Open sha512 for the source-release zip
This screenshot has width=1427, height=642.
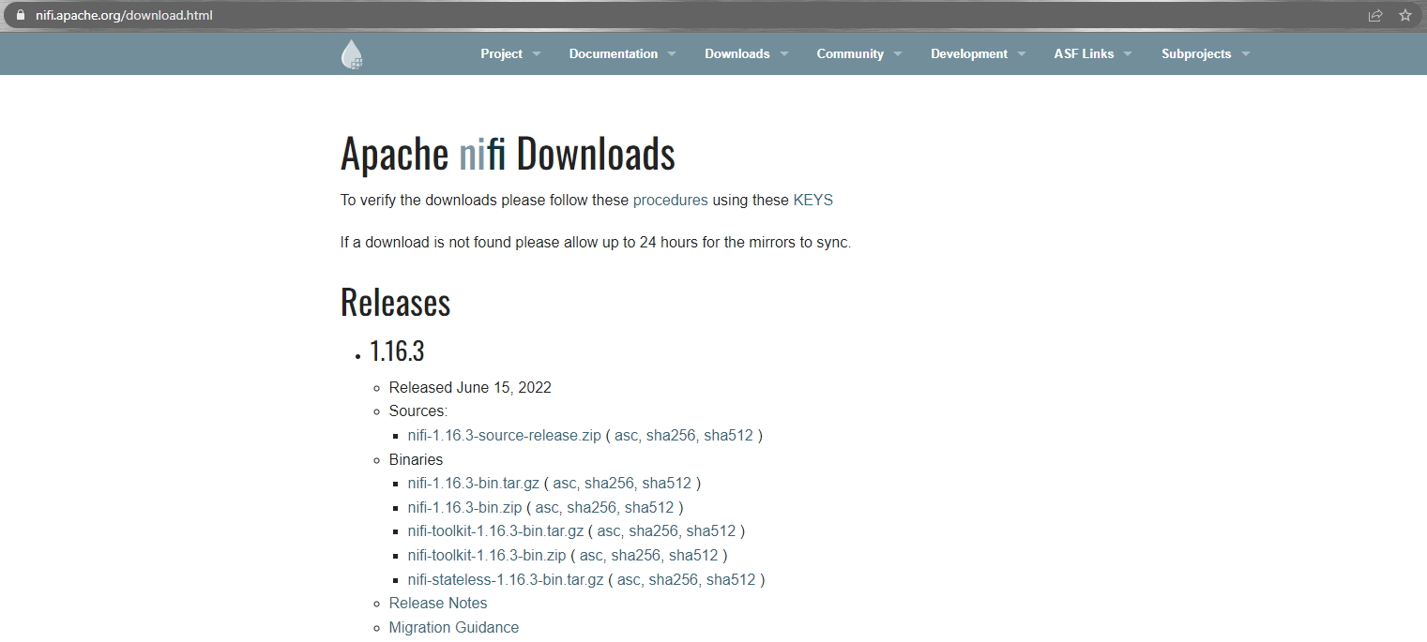point(729,436)
